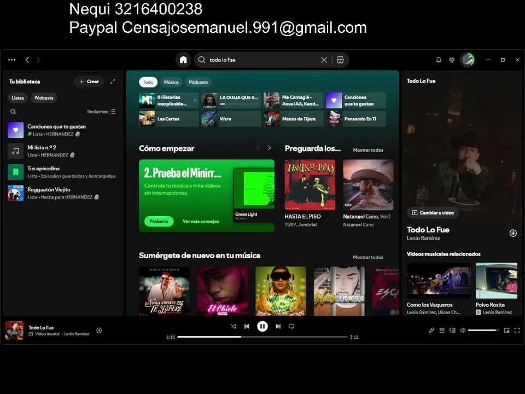Toggle the Listas library filter
This screenshot has width=525, height=394.
(x=17, y=98)
